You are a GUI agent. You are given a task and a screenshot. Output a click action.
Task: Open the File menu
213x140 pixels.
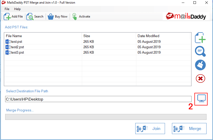7,9
